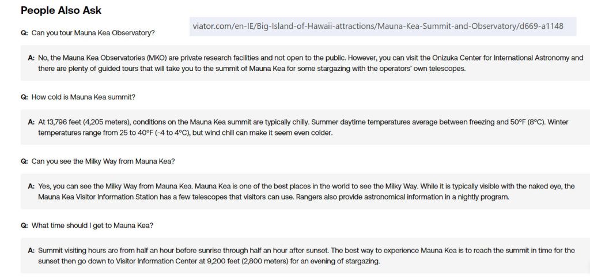This screenshot has width=590, height=279.
Task: Click the A: label of the summit visiting hours answer
Action: (31, 251)
